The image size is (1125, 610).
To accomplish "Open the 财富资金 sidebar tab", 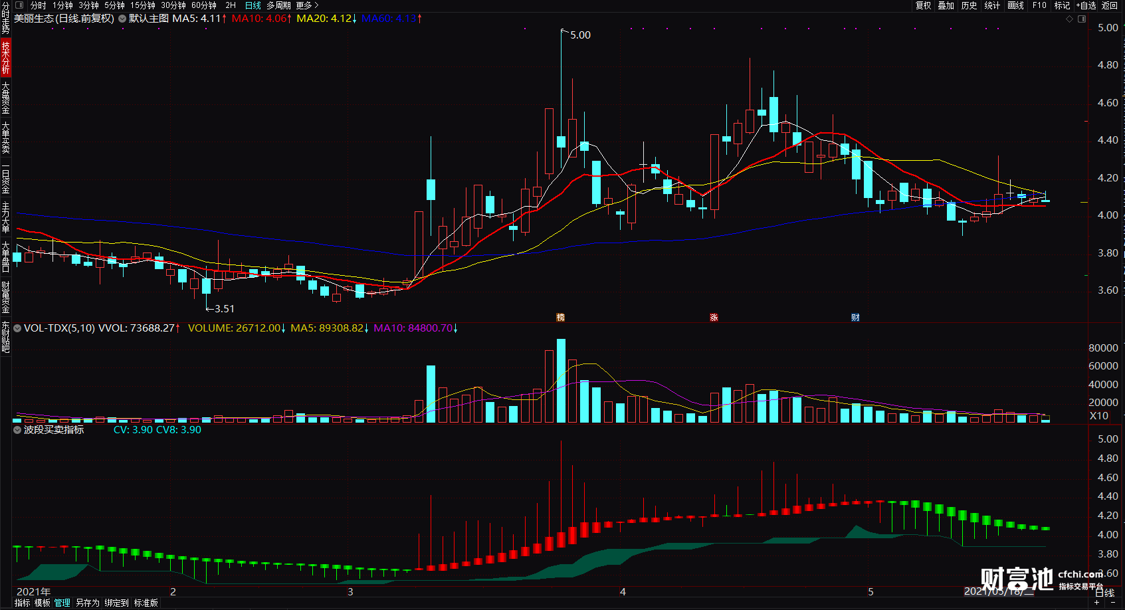I will point(5,297).
